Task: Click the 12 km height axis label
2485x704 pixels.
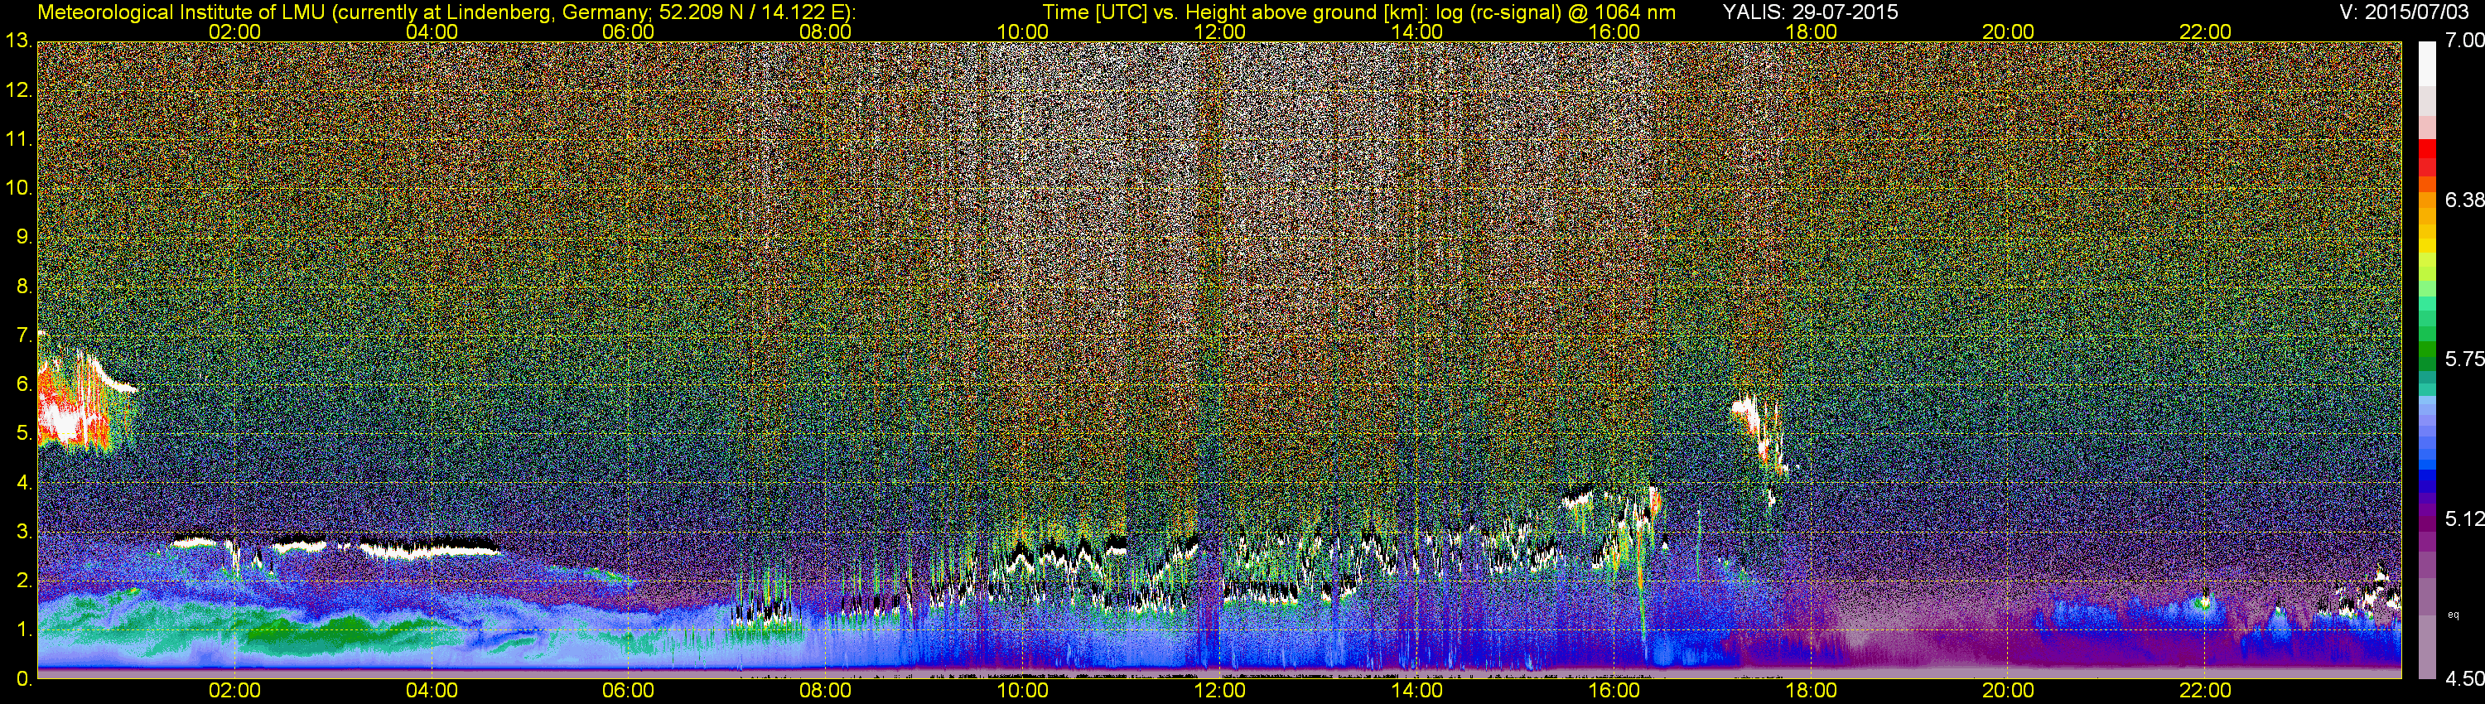Action: tap(18, 90)
